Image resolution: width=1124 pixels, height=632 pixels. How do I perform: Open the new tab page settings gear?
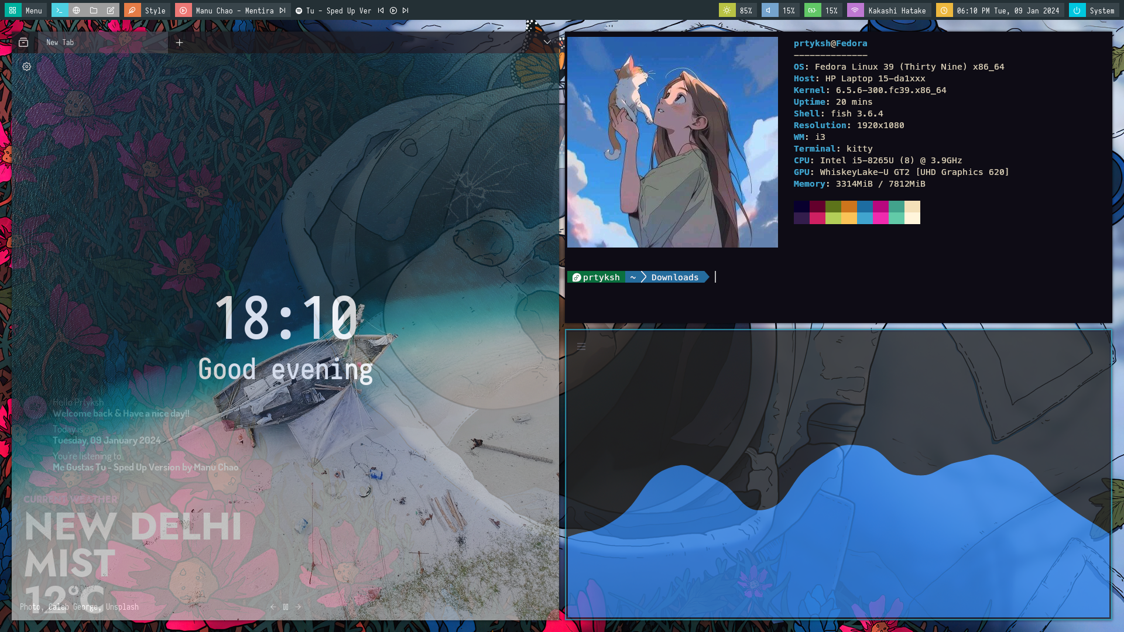pos(27,67)
